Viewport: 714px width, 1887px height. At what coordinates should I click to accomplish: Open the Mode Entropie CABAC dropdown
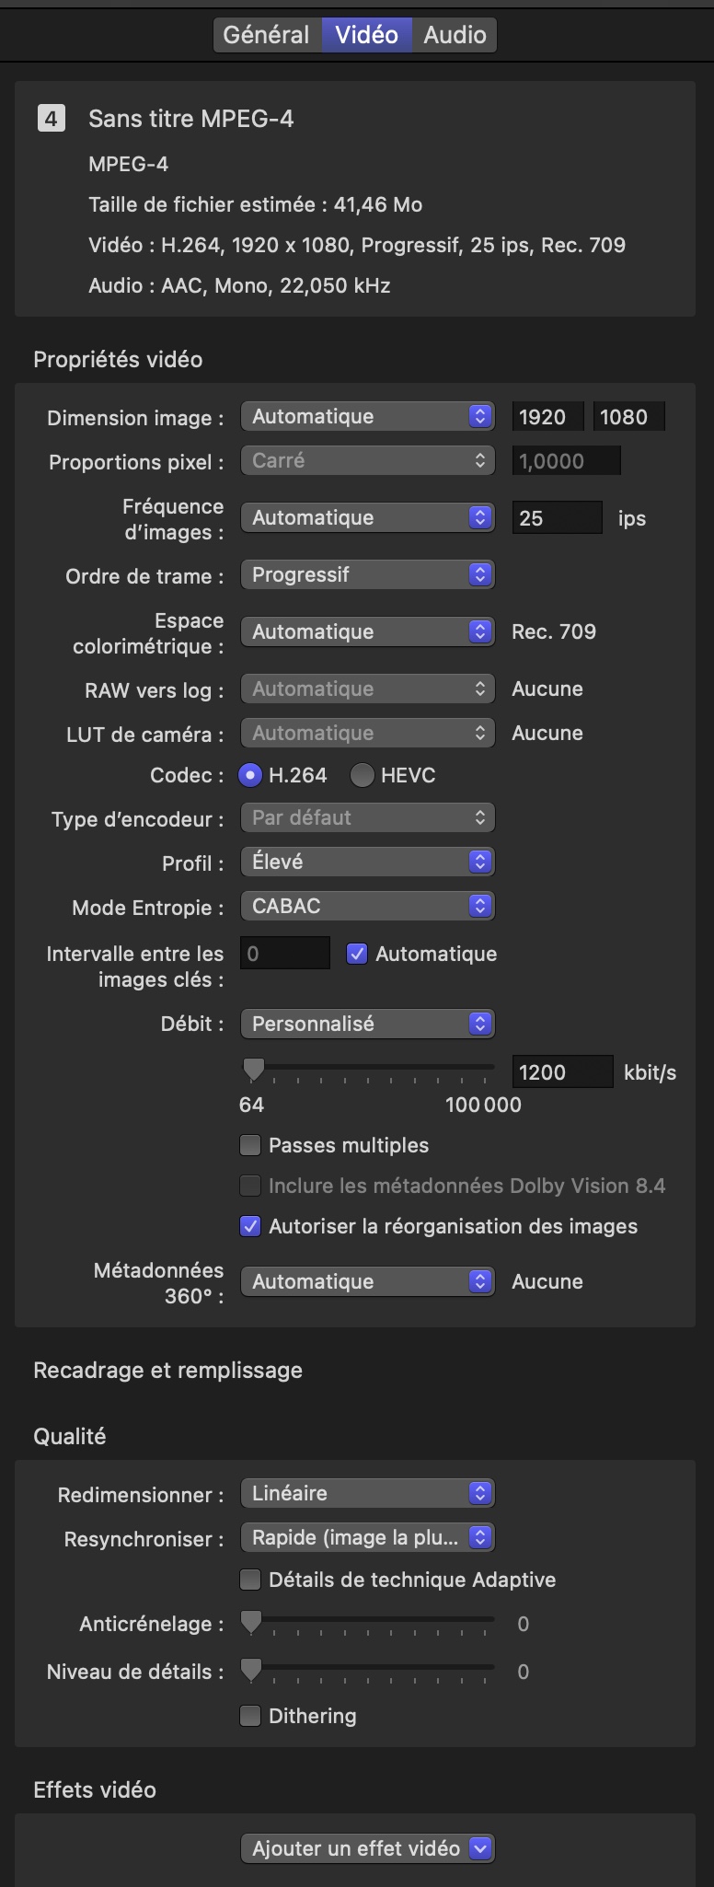(367, 906)
